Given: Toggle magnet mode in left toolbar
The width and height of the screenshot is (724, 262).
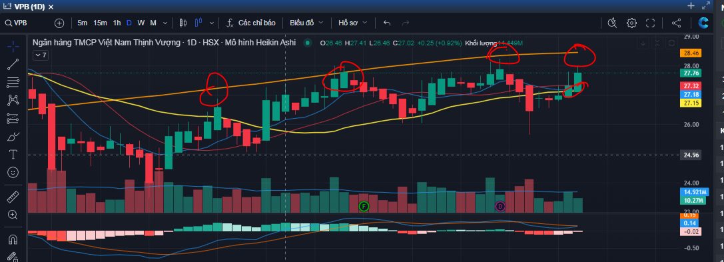Looking at the screenshot, I should 13,239.
